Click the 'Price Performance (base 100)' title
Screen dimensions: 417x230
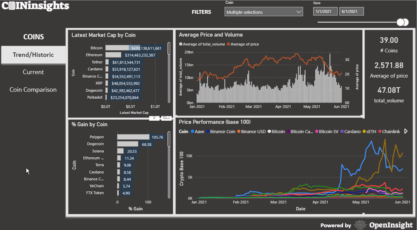tap(215, 122)
